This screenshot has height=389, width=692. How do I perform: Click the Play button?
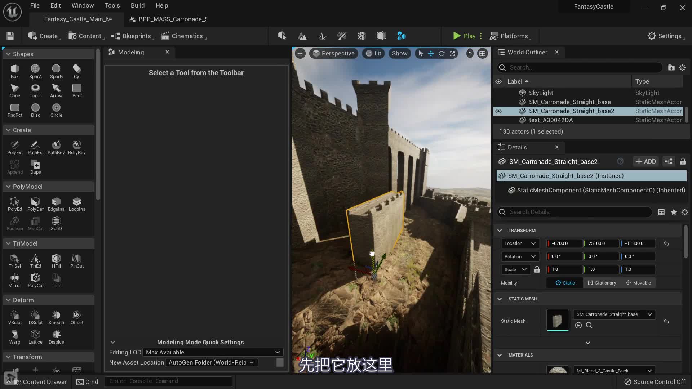tap(464, 36)
